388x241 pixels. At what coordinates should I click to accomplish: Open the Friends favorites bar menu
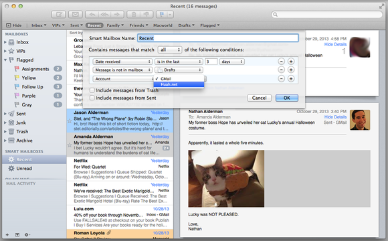pos(138,25)
